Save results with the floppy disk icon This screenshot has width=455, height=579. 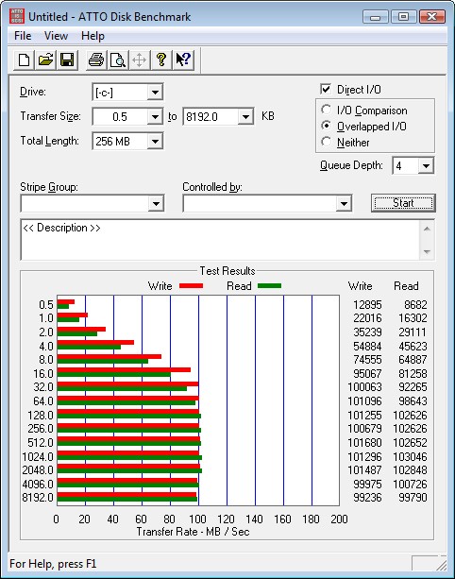click(x=67, y=60)
